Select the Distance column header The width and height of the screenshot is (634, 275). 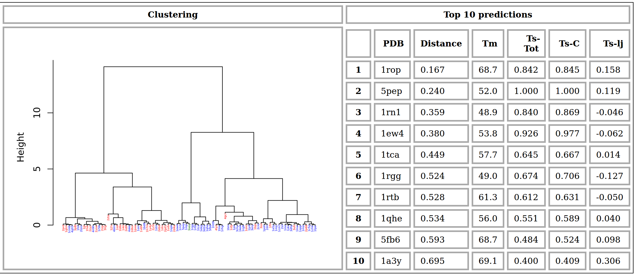tap(441, 44)
